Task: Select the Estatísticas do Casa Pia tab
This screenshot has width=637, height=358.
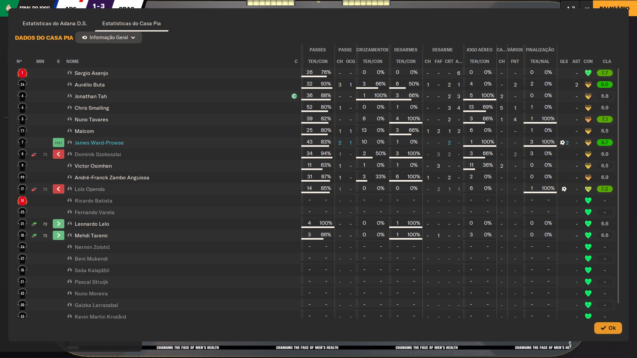Action: coord(131,24)
